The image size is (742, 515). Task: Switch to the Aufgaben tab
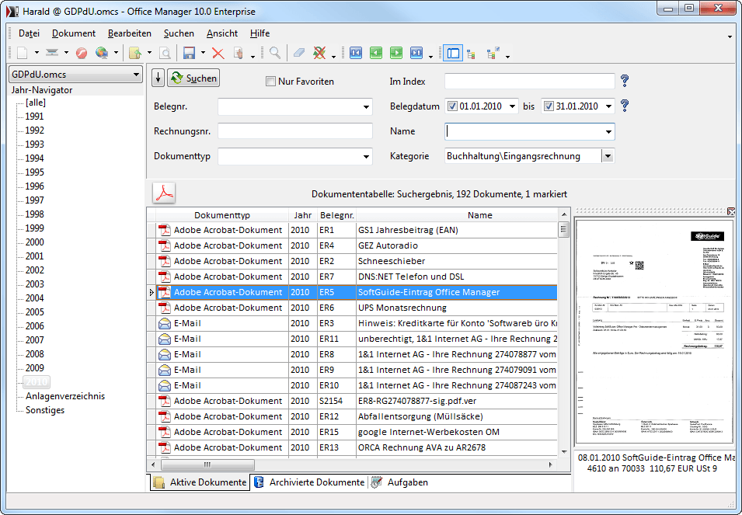coord(400,482)
